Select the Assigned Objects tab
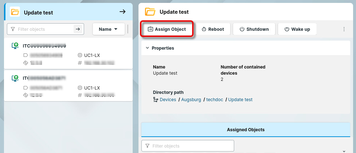 (x=245, y=129)
